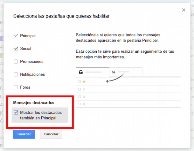Click the empty star in second preview row
This screenshot has width=194, height=151.
click(84, 89)
